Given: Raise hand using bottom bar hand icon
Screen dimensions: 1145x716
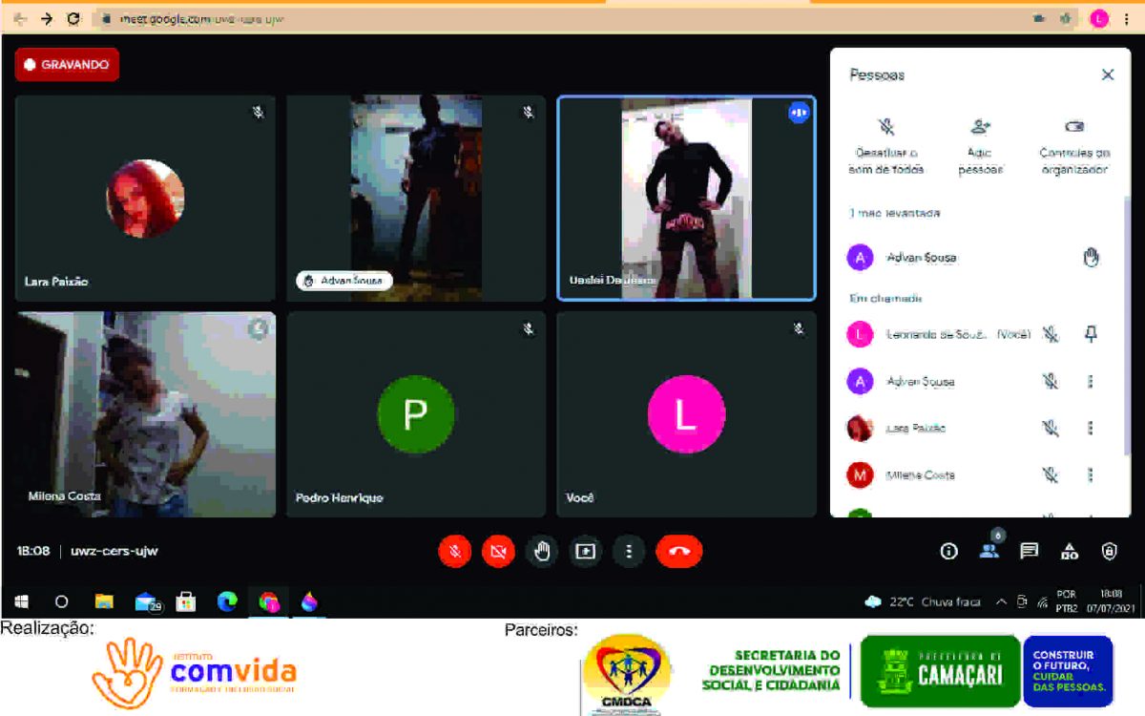Looking at the screenshot, I should pos(542,551).
